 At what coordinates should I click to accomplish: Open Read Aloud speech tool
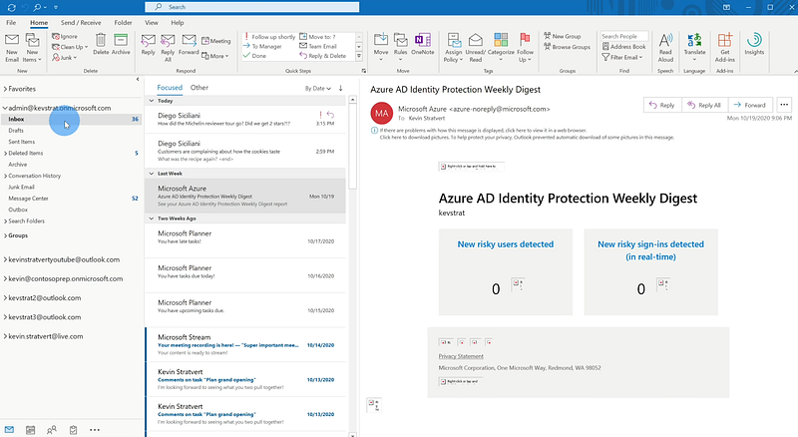[665, 44]
